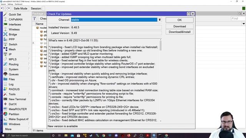The image size is (246, 138).
Task: Click the Download button
Action: [x=180, y=26]
